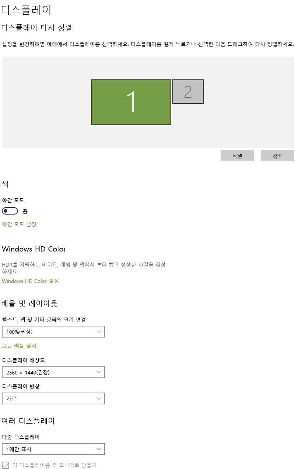This screenshot has height=469, width=295.
Task: Open the text scaling dropdown showing 100%(권장)
Action: click(x=53, y=332)
